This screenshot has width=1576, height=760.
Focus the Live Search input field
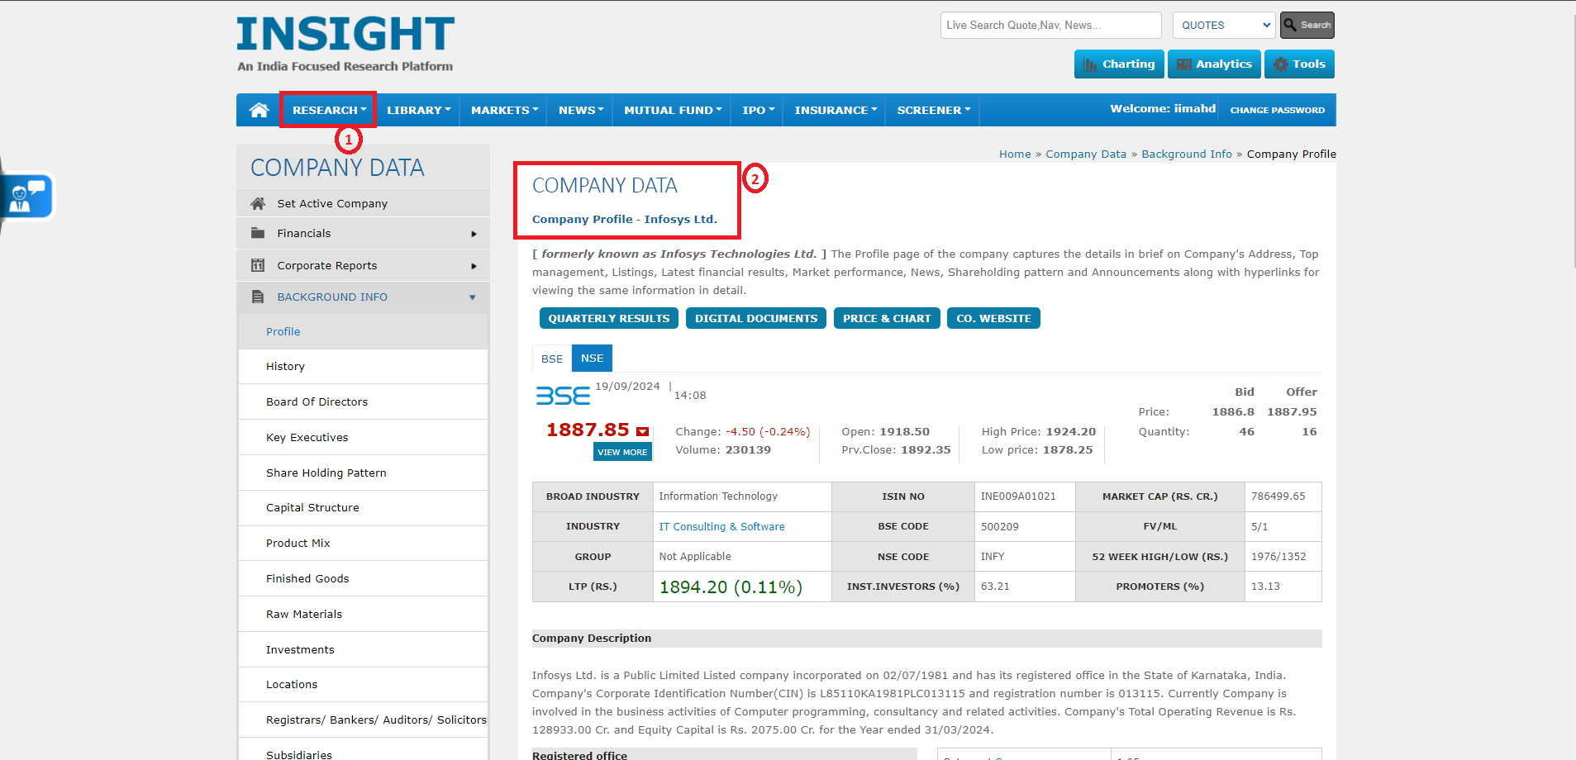(x=1050, y=25)
